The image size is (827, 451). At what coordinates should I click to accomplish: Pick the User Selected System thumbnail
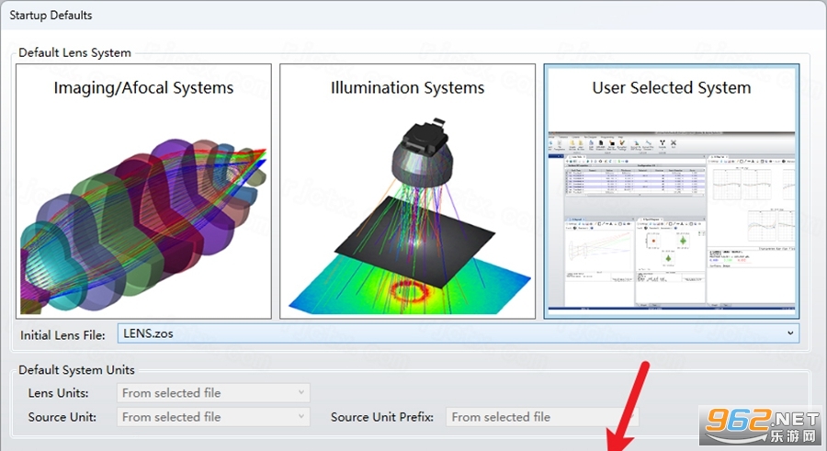[672, 191]
